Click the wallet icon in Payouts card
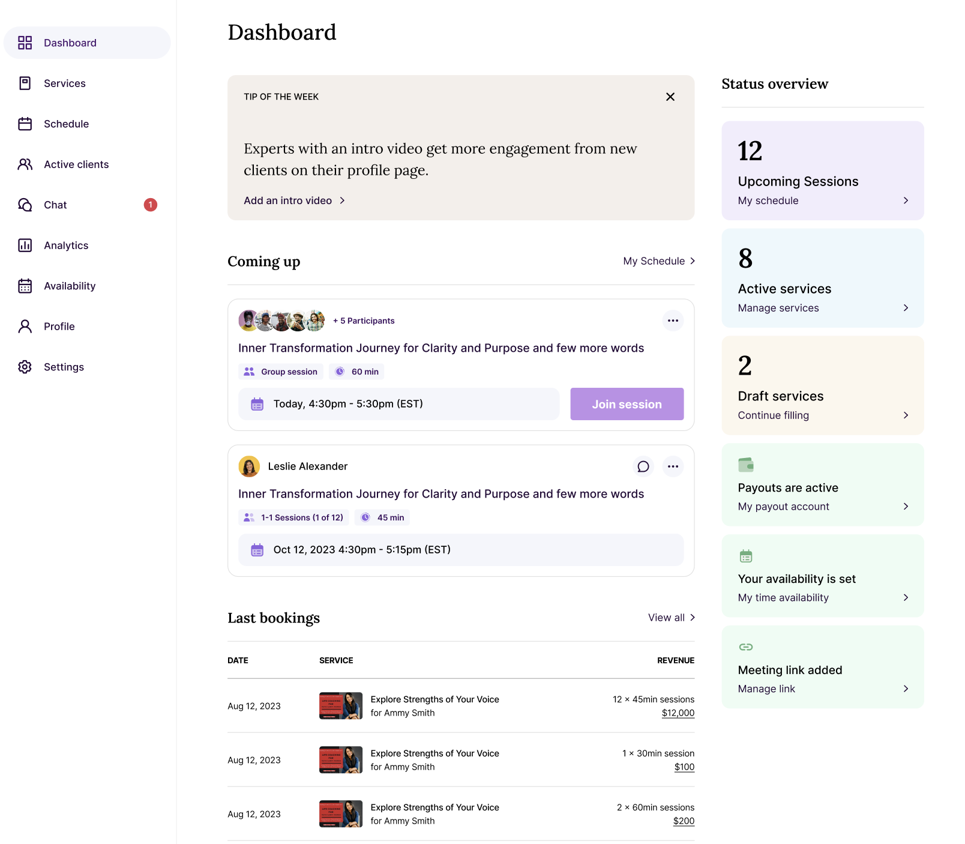The image size is (965, 844). point(746,465)
